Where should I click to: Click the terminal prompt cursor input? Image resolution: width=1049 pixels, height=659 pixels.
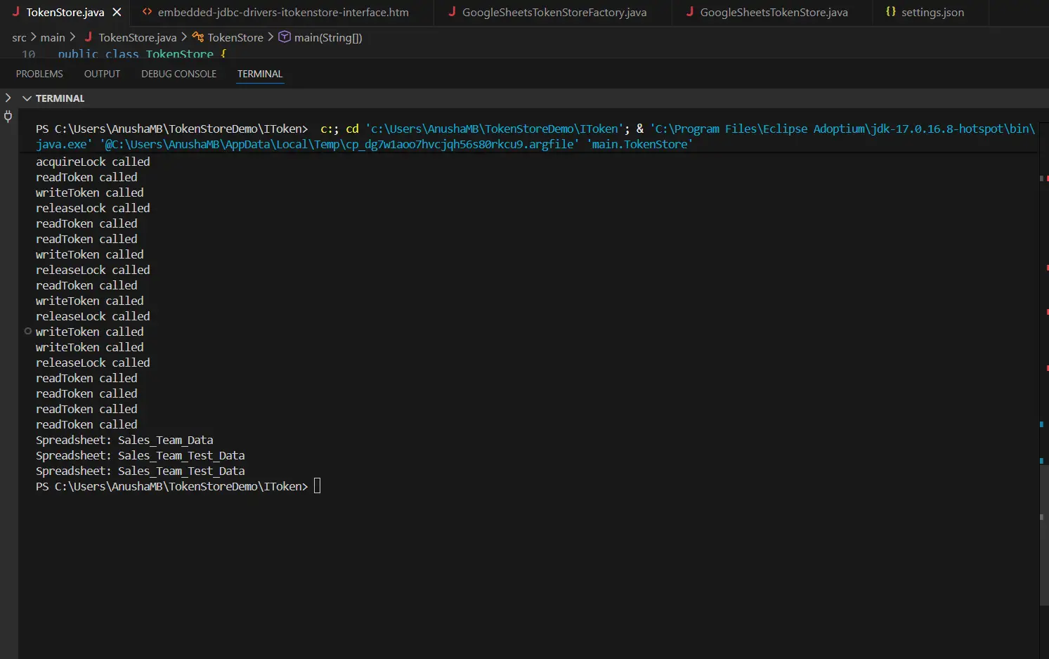(317, 486)
